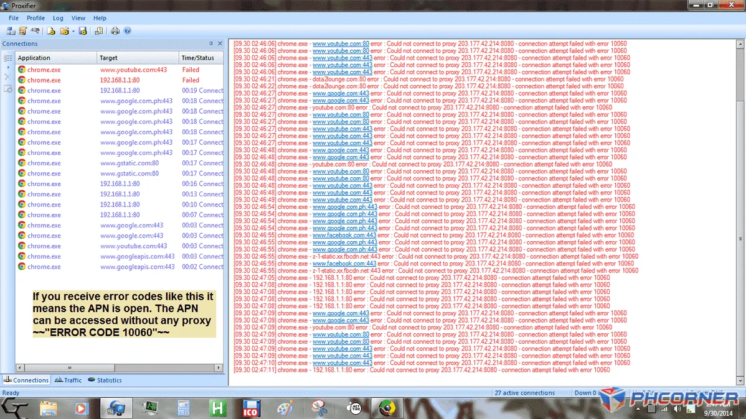Open the Help menu

click(100, 18)
